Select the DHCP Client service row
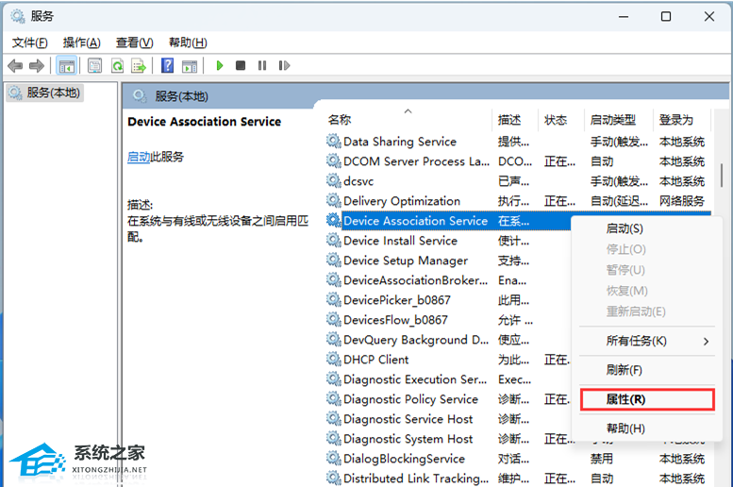Viewport: 733px width, 487px height. point(376,360)
